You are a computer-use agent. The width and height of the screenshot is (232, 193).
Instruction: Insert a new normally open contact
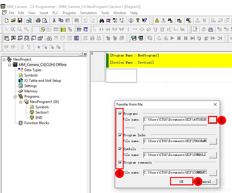point(101,29)
